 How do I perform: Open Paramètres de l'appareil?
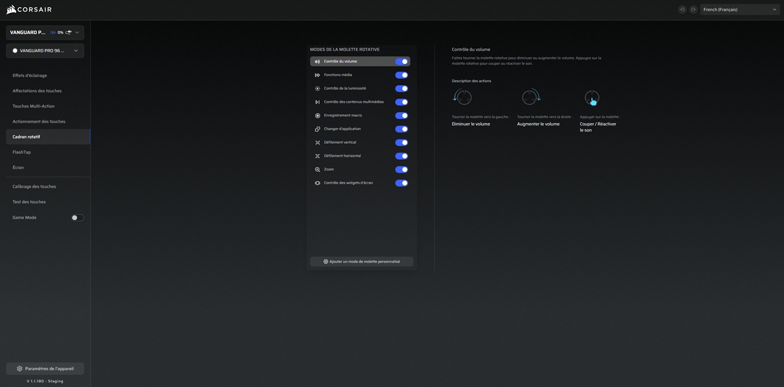coord(45,369)
